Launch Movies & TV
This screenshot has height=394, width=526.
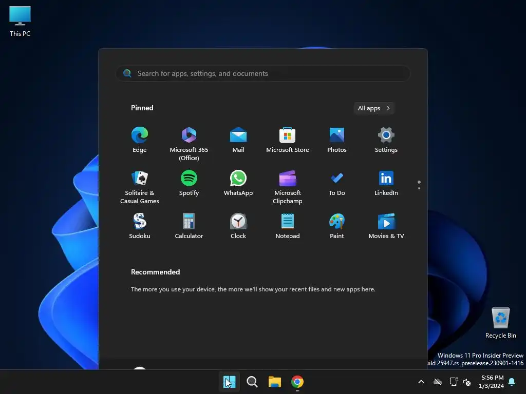[386, 226]
